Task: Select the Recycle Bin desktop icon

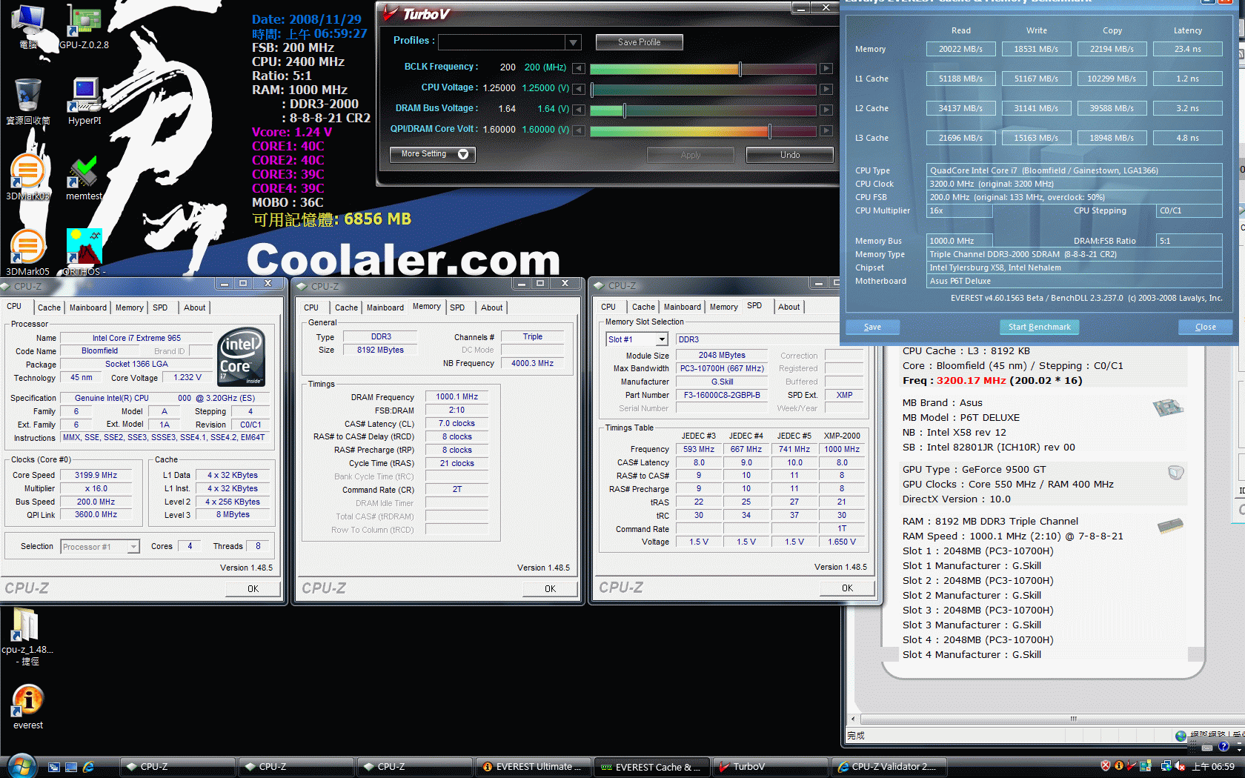Action: [x=28, y=102]
